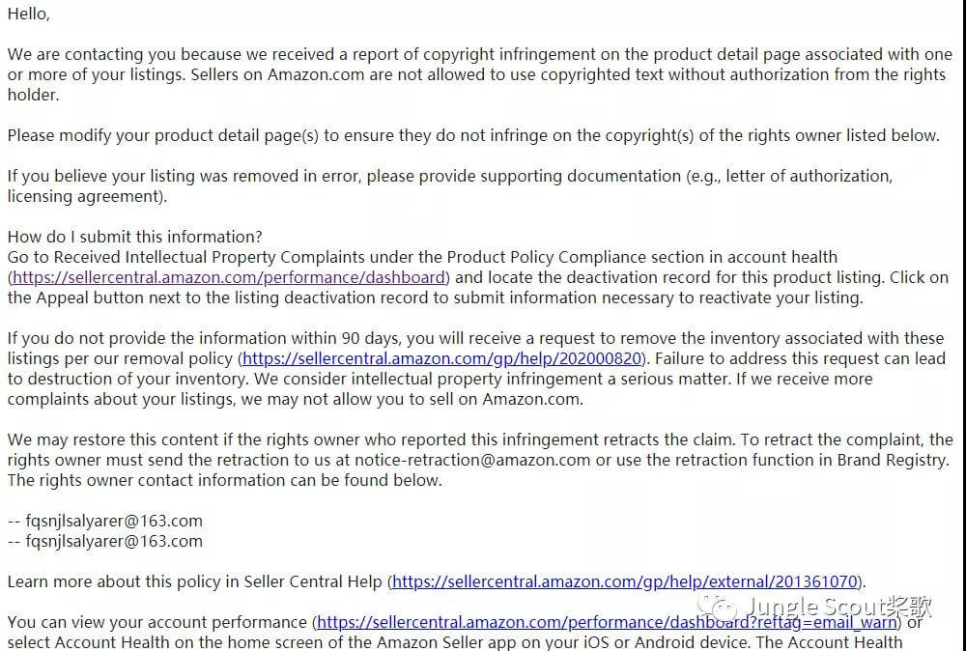Click the "How do I submit this information?" heading
This screenshot has height=651, width=966.
135,237
